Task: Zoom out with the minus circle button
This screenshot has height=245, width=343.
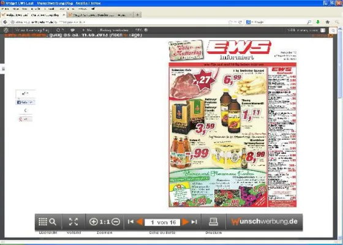Action: (x=116, y=222)
